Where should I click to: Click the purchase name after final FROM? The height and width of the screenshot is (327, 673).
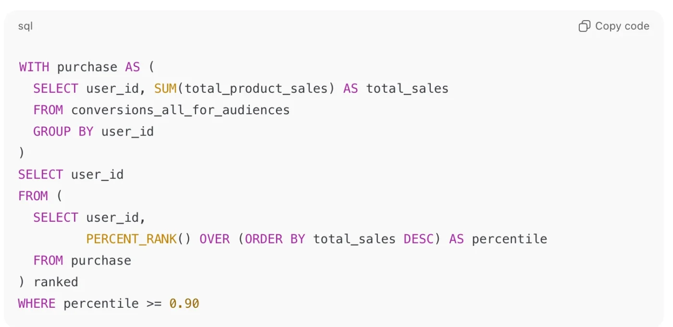[101, 260]
